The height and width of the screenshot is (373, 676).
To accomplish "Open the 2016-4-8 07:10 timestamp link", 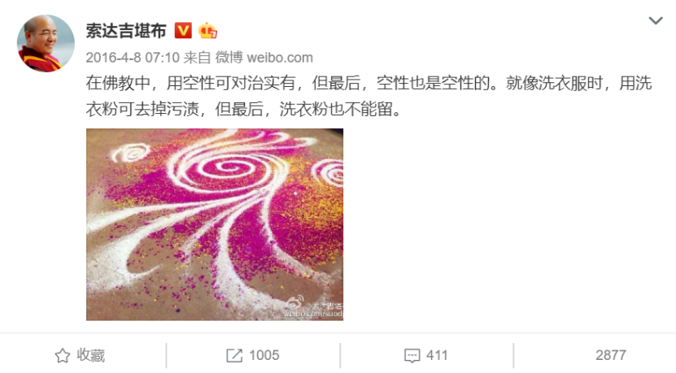I will coord(133,57).
